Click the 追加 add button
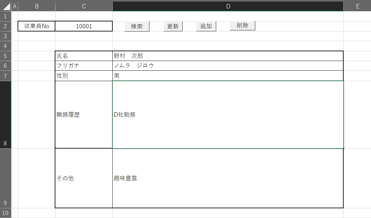The height and width of the screenshot is (218, 371). click(x=206, y=26)
